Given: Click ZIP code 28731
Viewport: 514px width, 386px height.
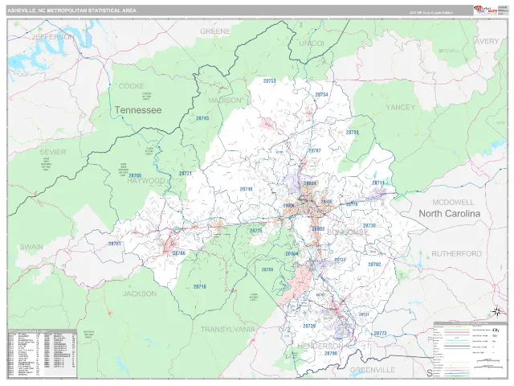Looking at the screenshot, I should point(364,314).
